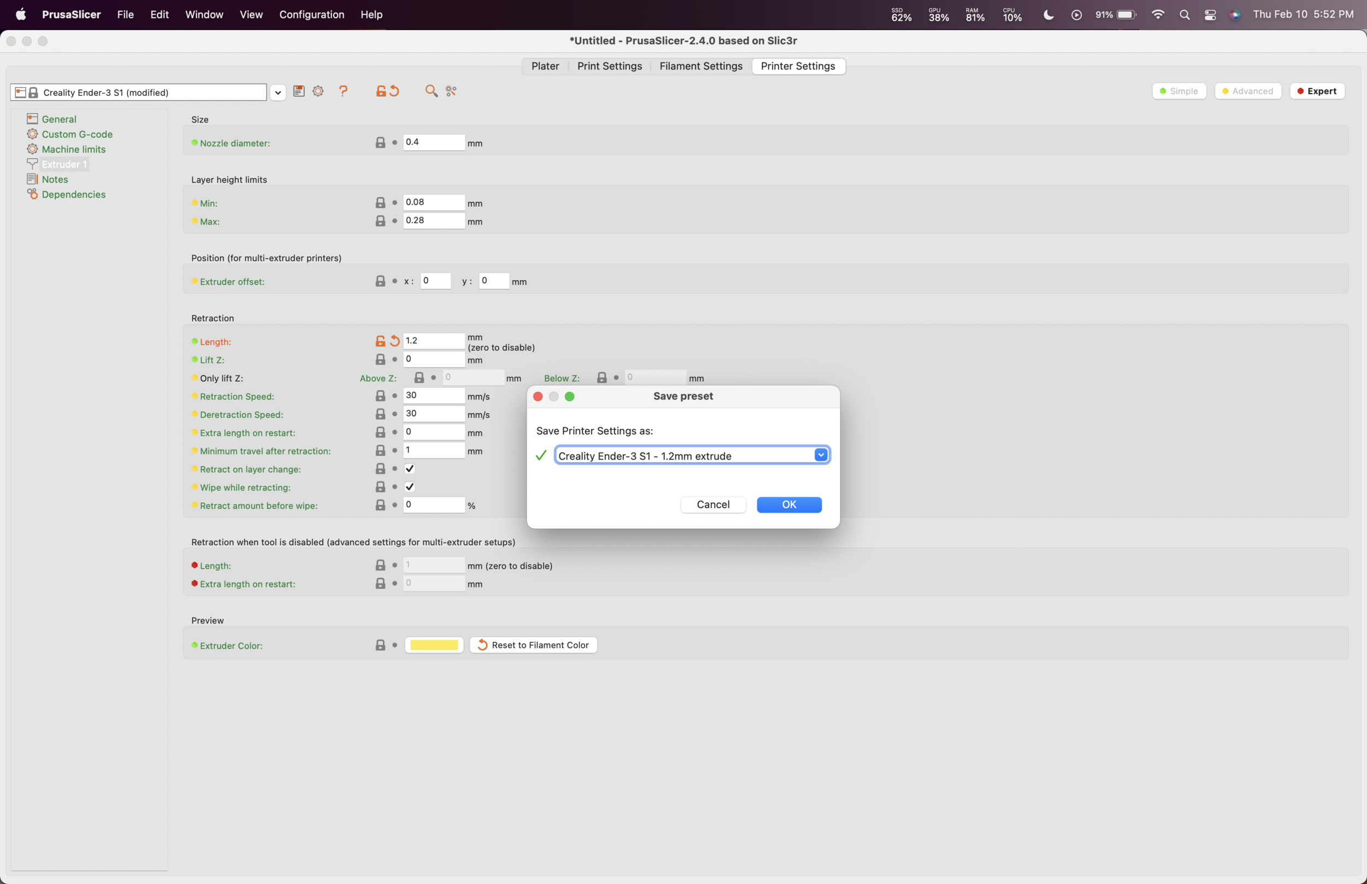Click orange unlocked icon beside Retraction Length
This screenshot has width=1367, height=884.
click(x=381, y=341)
